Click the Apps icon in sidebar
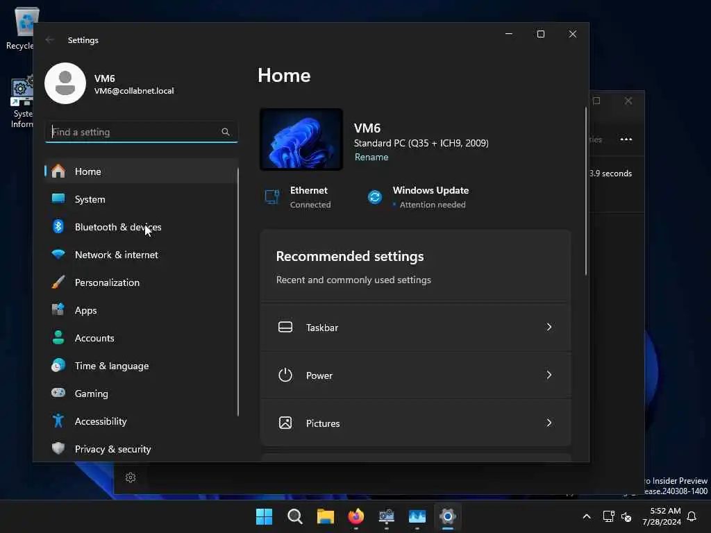 click(x=58, y=310)
